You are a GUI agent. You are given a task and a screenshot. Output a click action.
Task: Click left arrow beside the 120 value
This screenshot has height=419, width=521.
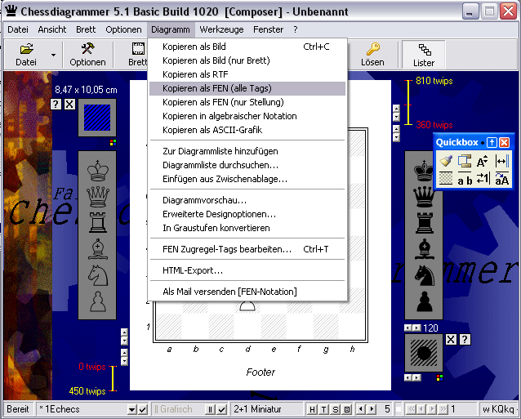(x=407, y=328)
